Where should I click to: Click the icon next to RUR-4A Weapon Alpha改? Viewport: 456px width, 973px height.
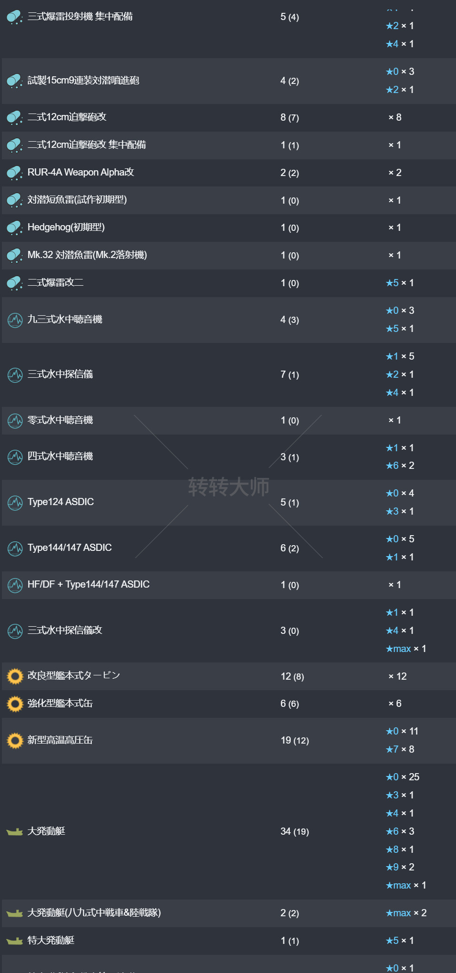15,173
